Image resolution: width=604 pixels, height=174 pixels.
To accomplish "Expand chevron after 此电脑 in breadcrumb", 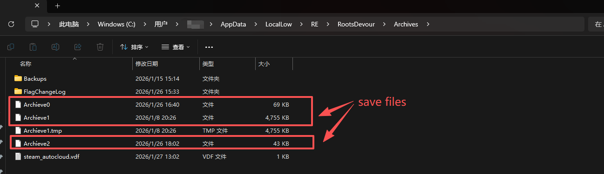I will pos(88,24).
